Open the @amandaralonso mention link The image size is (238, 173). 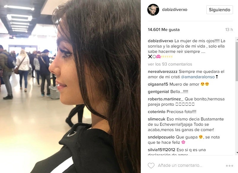tap(198, 77)
